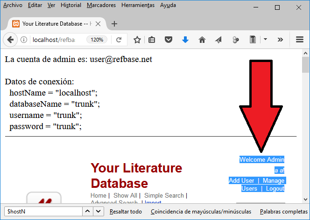
Task: Open the Ayuda menu
Action: coord(168,5)
